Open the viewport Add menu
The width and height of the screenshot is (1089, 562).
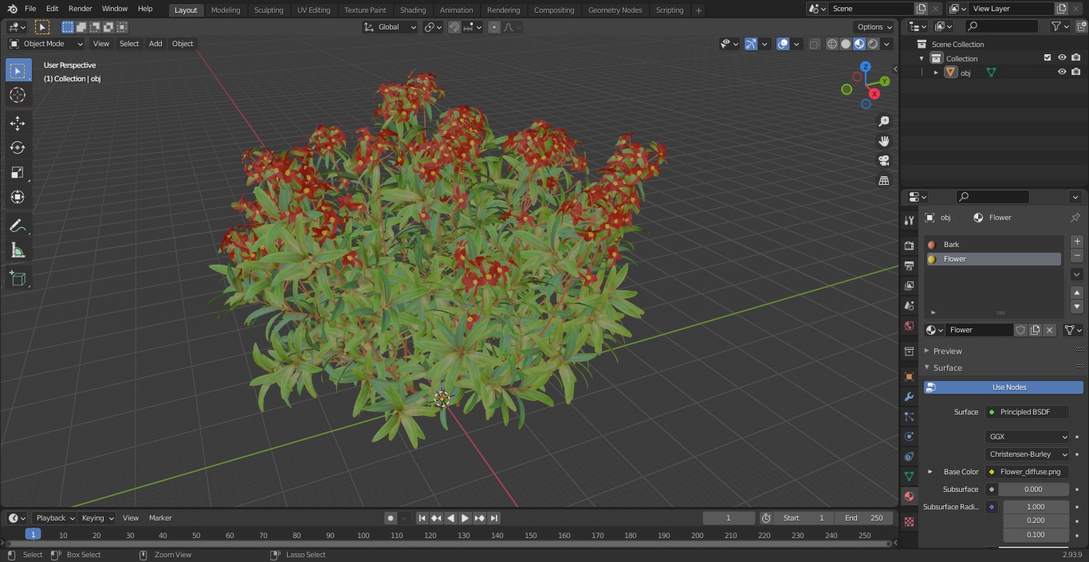[155, 44]
